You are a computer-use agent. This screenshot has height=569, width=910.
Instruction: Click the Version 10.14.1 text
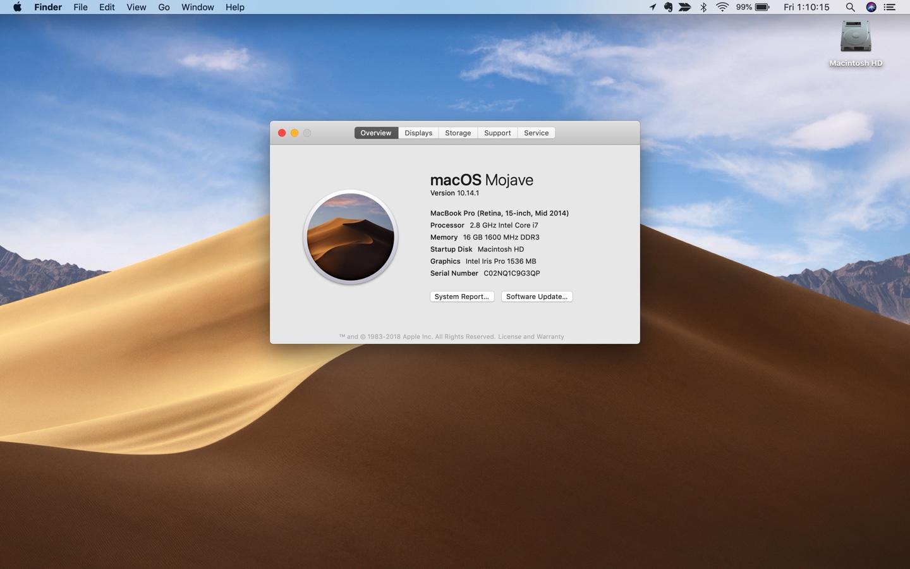[x=454, y=193]
